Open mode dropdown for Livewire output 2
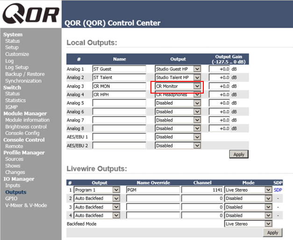This screenshot has width=293, height=240. [248, 198]
